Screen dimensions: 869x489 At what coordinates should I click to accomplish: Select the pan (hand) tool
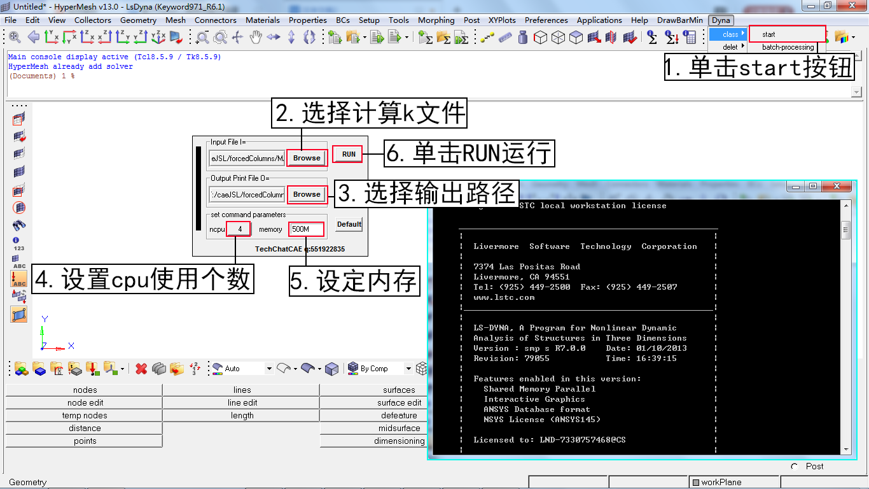(x=256, y=37)
